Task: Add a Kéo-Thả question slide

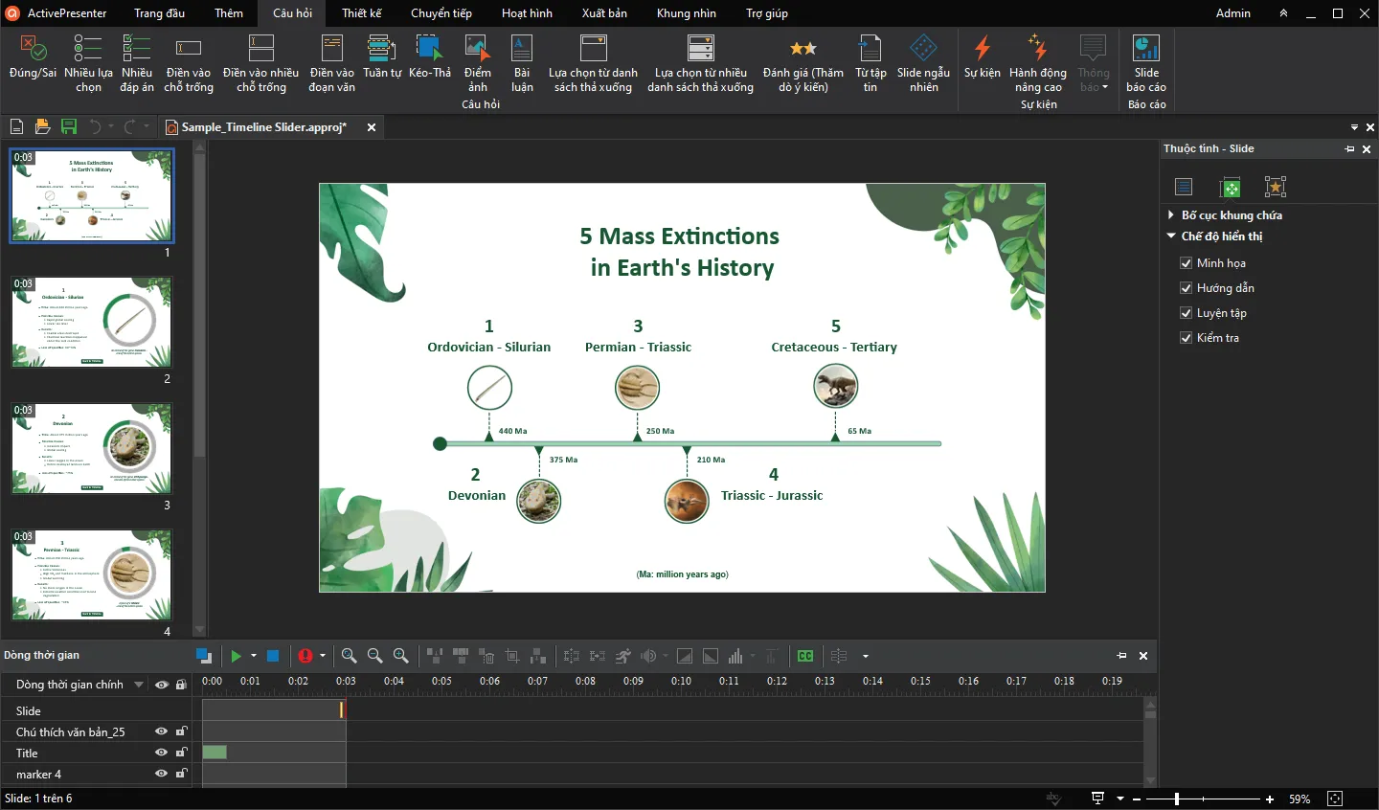Action: pos(429,57)
